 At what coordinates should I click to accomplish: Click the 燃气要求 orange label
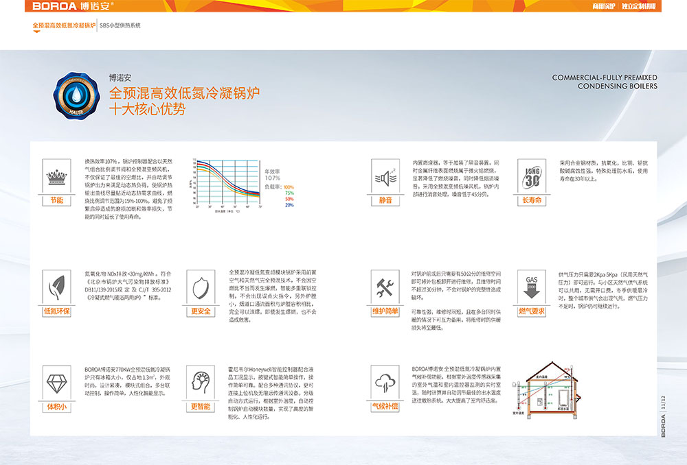click(532, 311)
